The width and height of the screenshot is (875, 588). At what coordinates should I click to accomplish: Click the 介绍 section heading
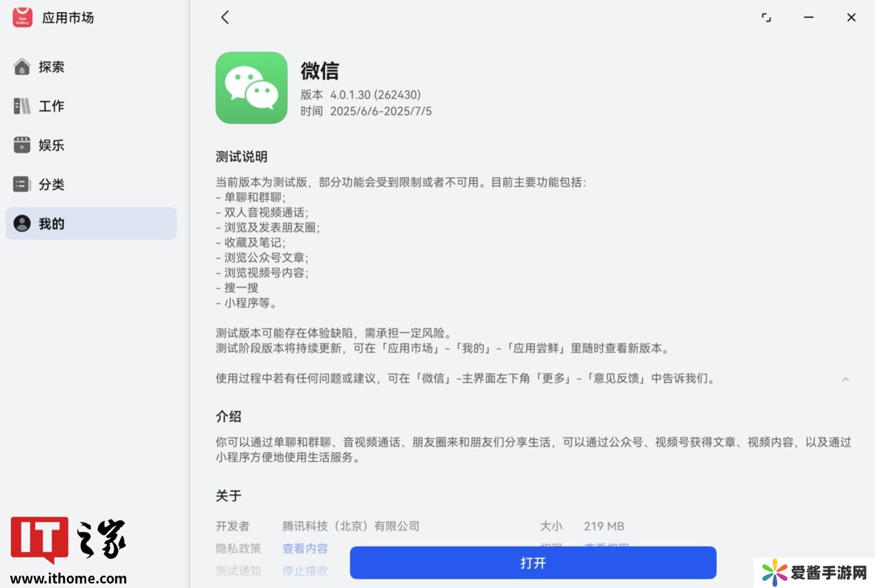click(x=228, y=417)
